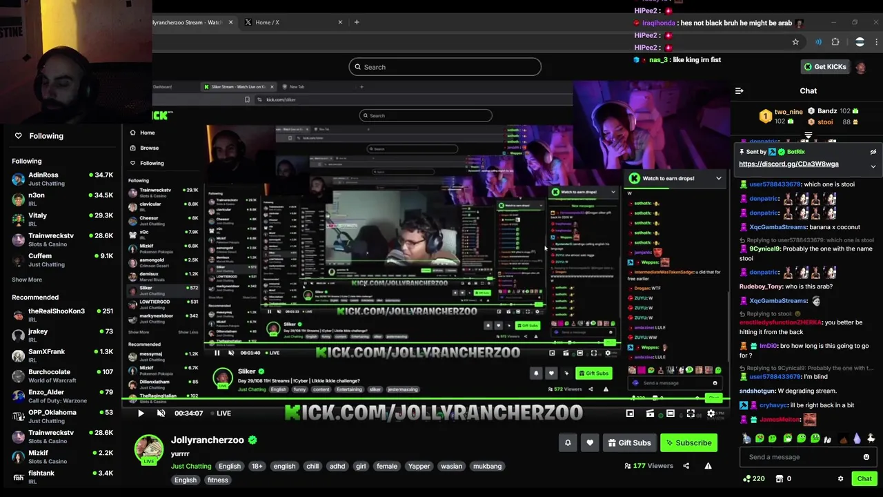Open the browser extensions puzzle icon
Image resolution: width=883 pixels, height=497 pixels.
835,42
